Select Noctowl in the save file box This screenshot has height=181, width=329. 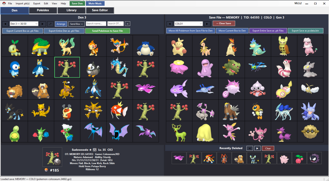[284, 46]
